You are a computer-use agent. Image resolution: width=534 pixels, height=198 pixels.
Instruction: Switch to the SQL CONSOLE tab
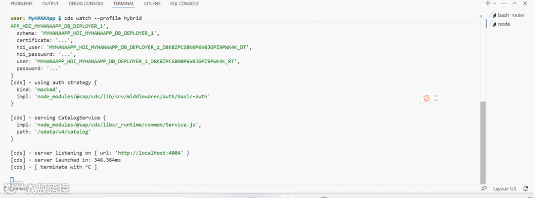[184, 4]
